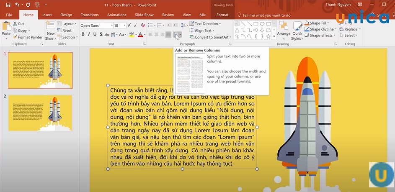Select the Oval shape

(262, 24)
